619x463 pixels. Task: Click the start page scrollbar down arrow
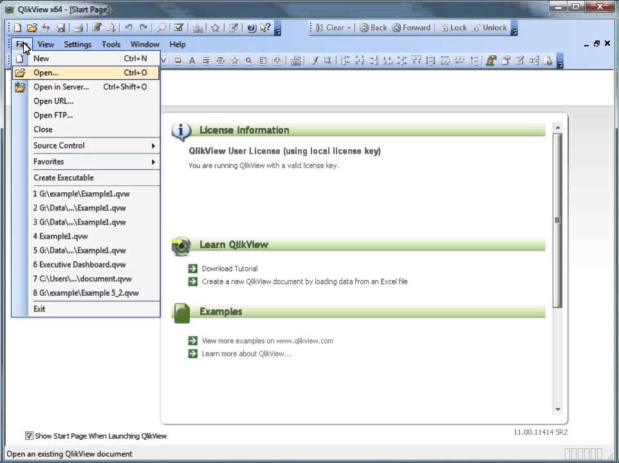pos(558,410)
